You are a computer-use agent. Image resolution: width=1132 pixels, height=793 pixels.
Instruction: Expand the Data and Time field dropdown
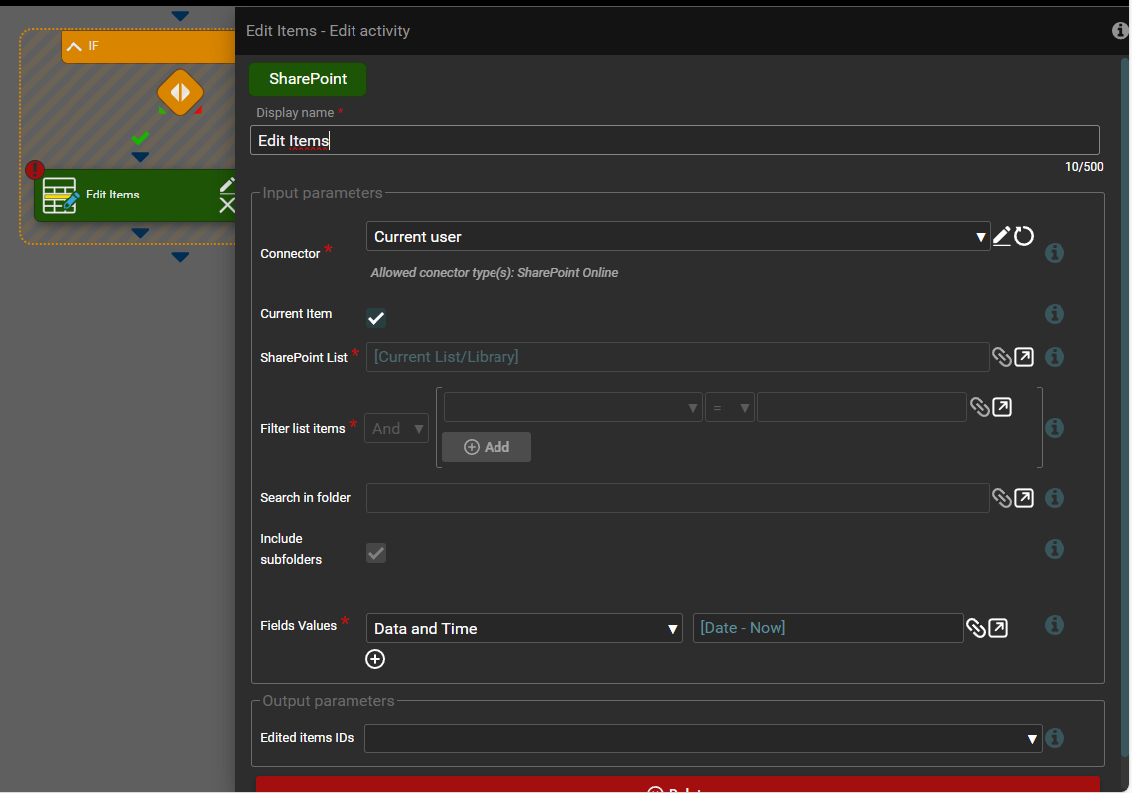pos(524,629)
